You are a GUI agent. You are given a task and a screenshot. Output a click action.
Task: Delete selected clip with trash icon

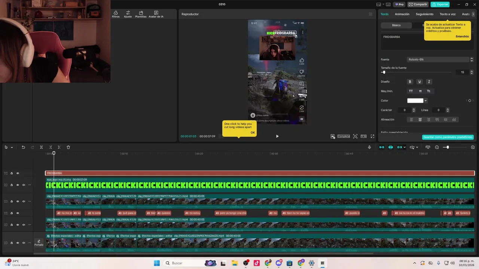[68, 147]
